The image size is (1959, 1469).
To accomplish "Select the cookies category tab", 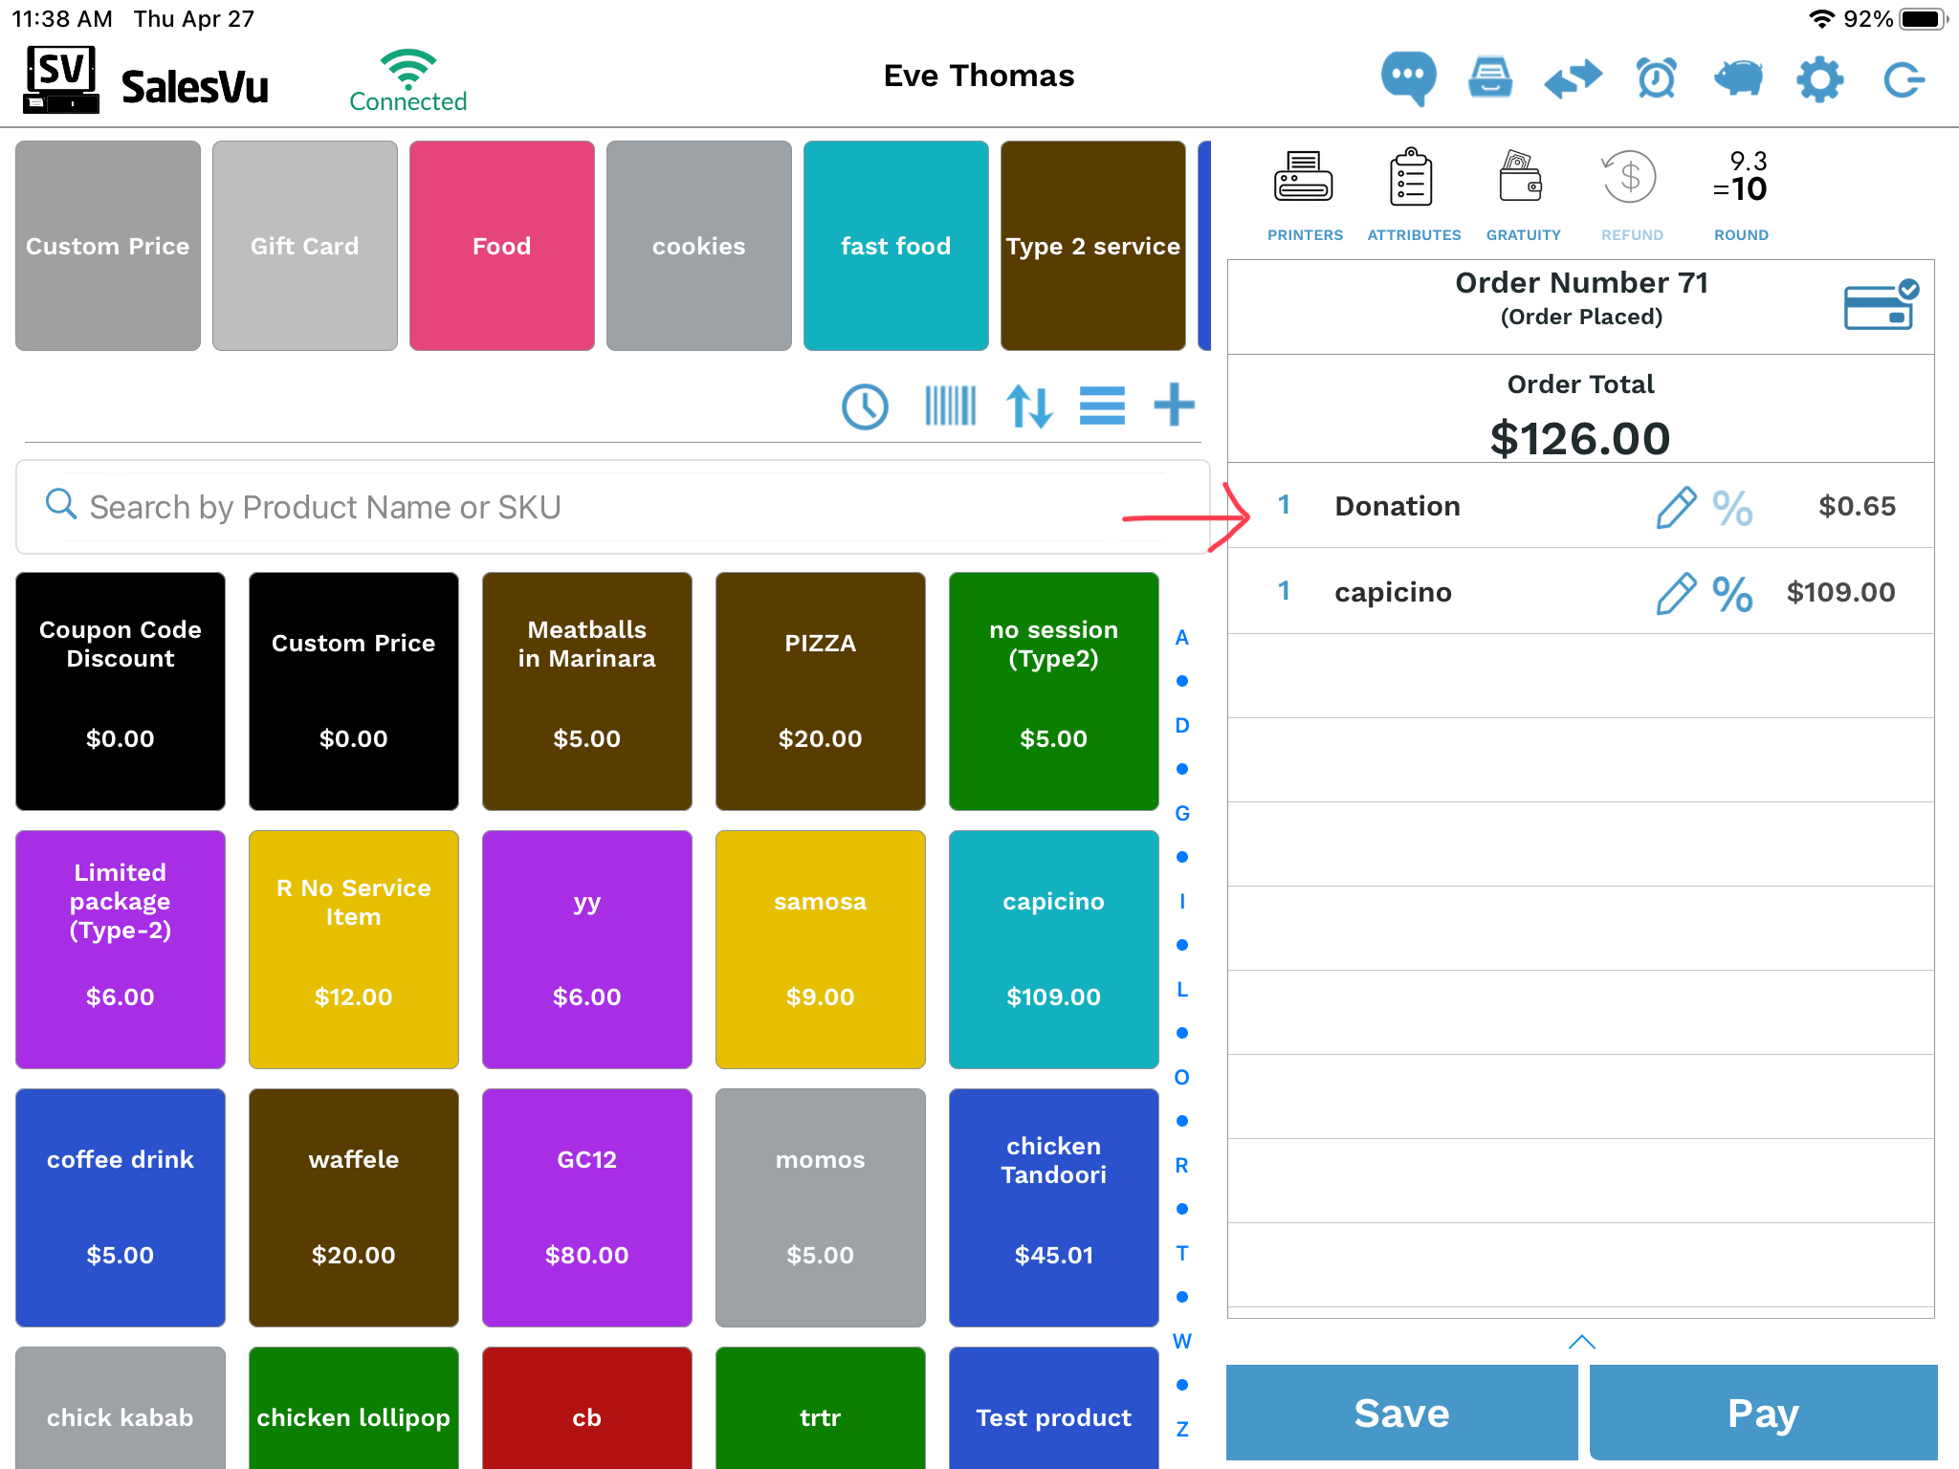I will [698, 246].
